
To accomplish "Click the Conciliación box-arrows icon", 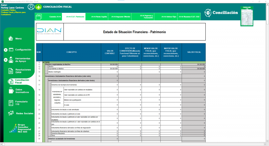I will click(208, 13).
